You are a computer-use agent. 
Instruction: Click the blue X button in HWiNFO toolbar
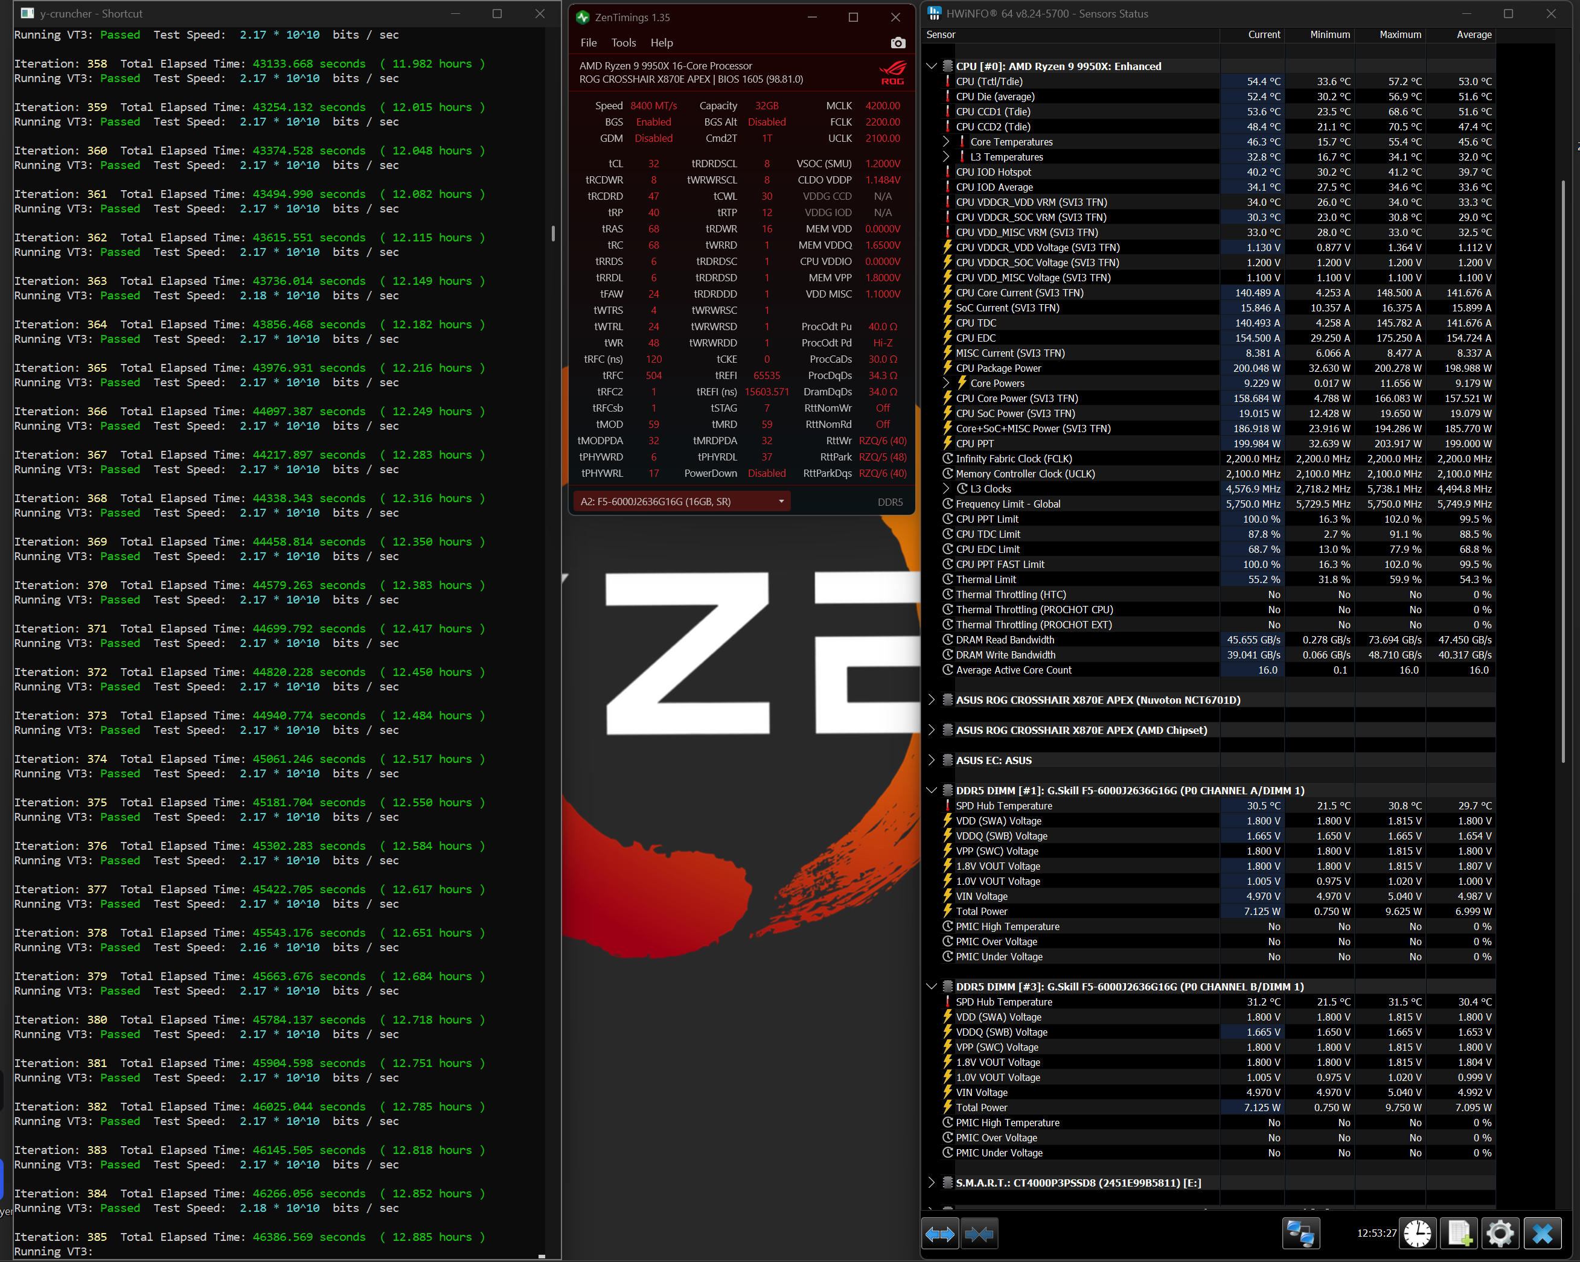point(1542,1234)
